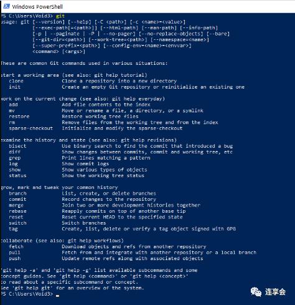The height and width of the screenshot is (305, 295).
Task: Click the 'These are common Git commands' line
Action: tap(84, 63)
